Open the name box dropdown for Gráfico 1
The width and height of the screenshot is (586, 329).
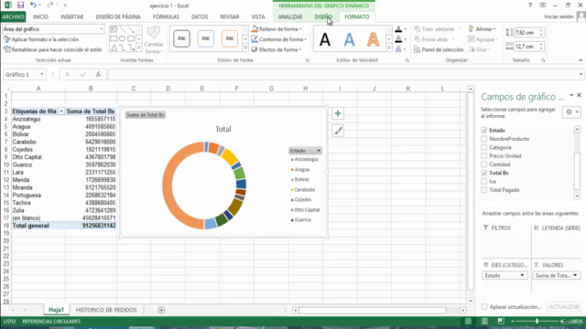pyautogui.click(x=42, y=75)
